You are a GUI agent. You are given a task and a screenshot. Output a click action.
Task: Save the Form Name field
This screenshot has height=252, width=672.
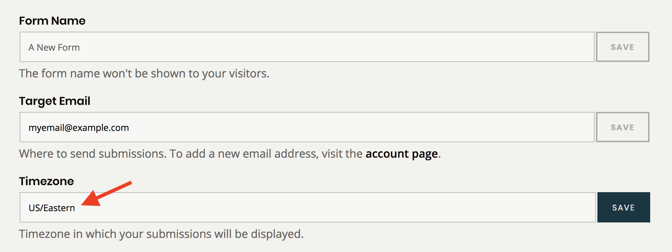(x=622, y=47)
